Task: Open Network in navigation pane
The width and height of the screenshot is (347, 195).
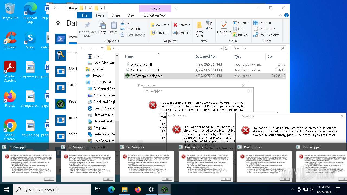Action: click(x=95, y=76)
